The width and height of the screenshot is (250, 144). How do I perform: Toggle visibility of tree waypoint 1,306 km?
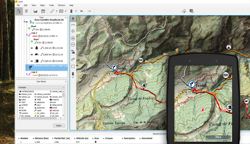click(x=32, y=48)
